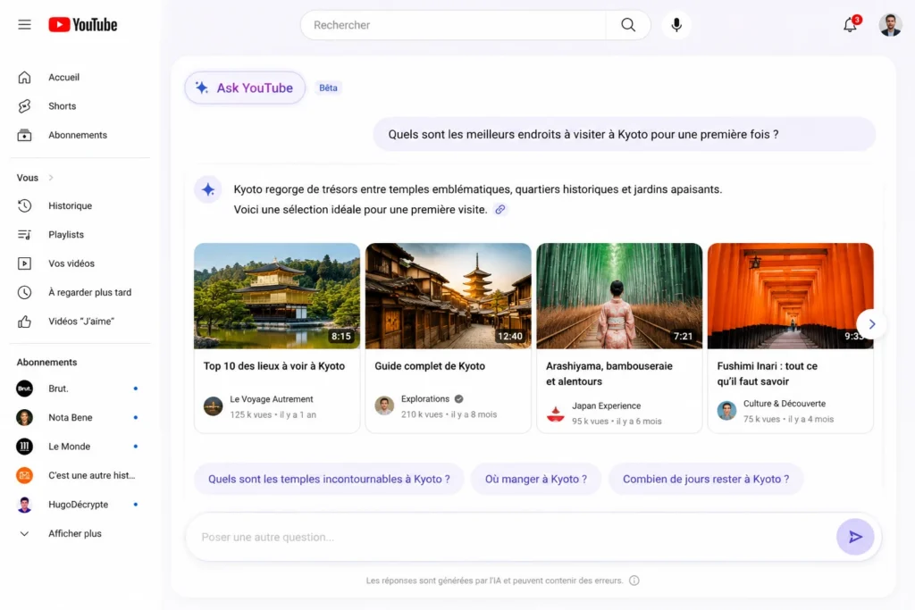The width and height of the screenshot is (915, 610).
Task: Select suggestion Où manger à Kyoto
Action: 536,479
